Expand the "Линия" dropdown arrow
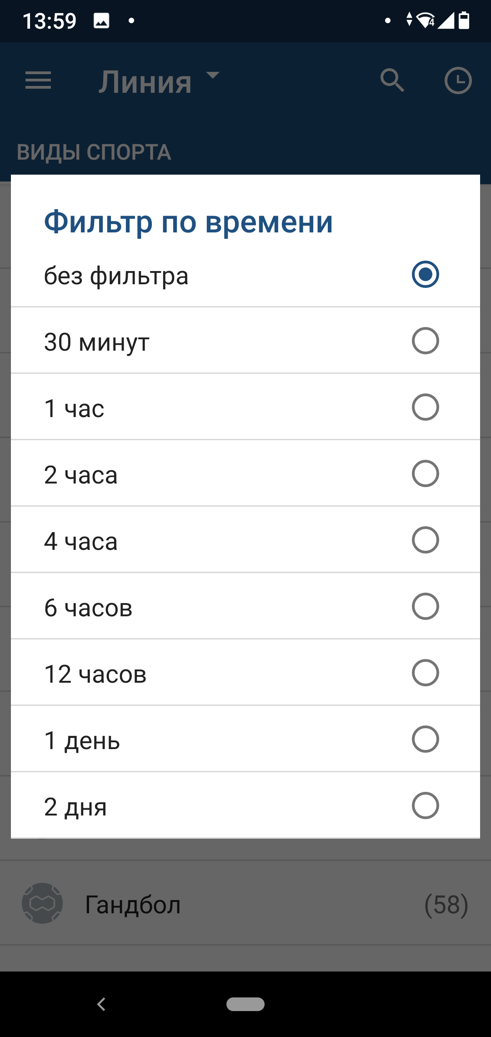This screenshot has width=491, height=1037. (212, 75)
